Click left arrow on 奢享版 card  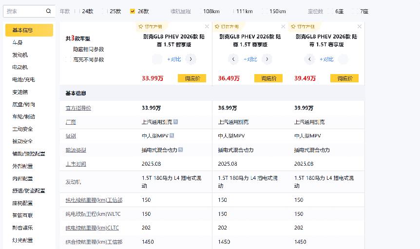point(309,59)
